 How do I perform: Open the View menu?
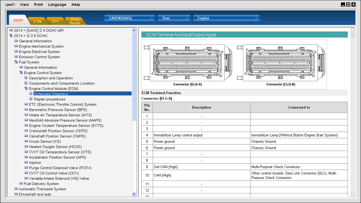pyautogui.click(x=24, y=5)
